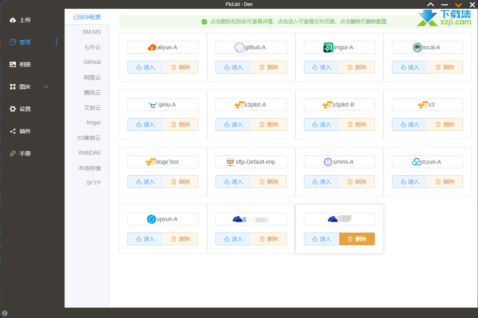Enter the s3plist-B configuration
The width and height of the screenshot is (478, 318).
[321, 124]
